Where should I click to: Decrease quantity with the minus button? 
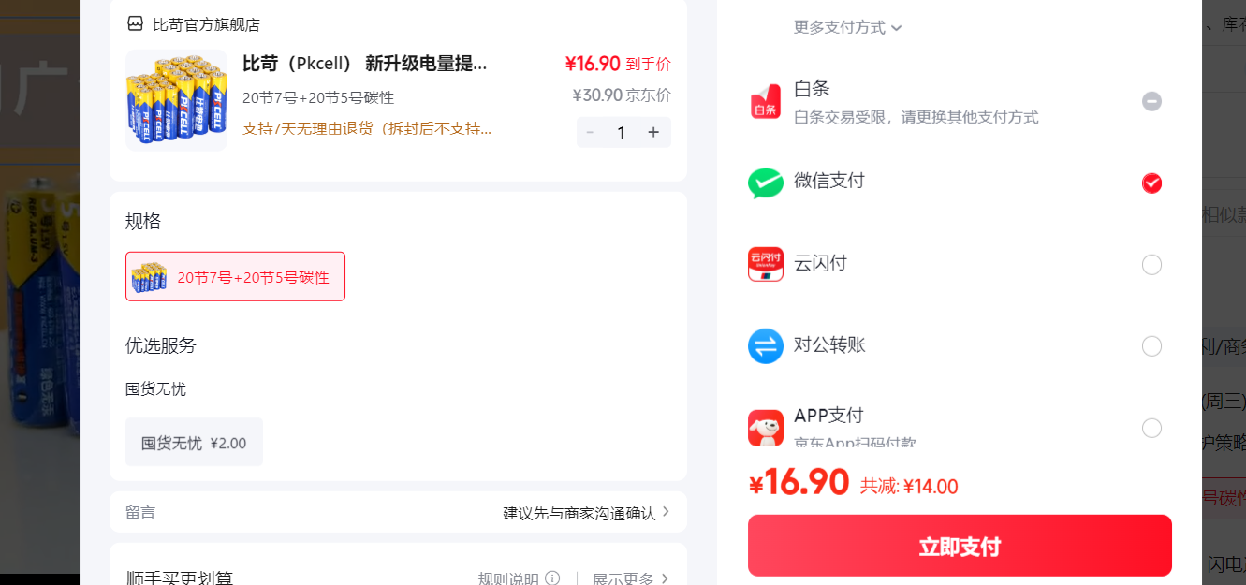coord(590,133)
